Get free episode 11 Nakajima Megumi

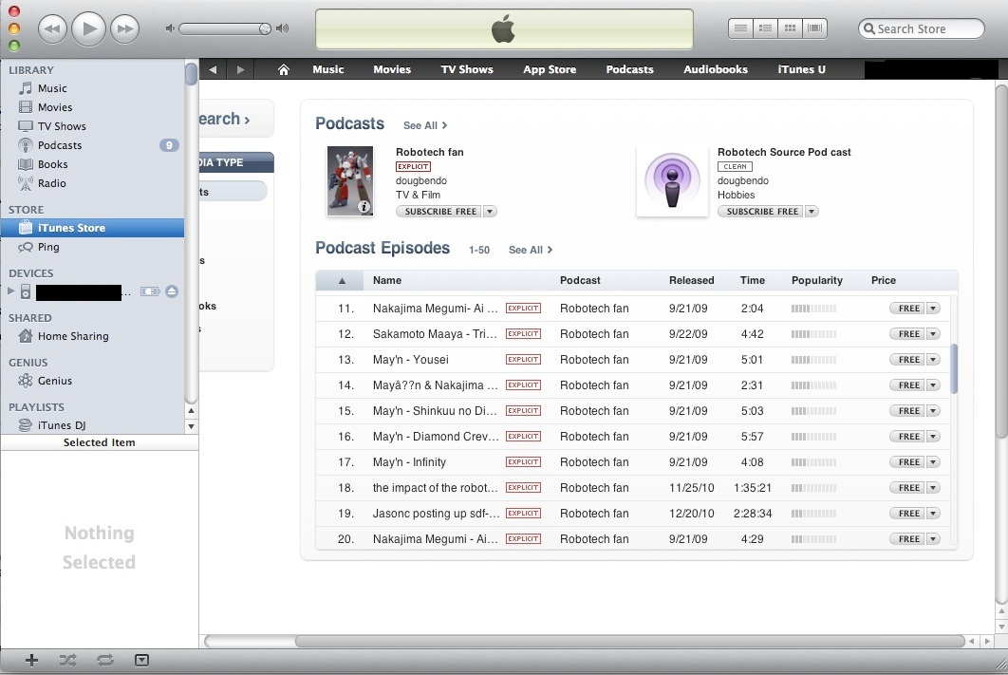[x=907, y=309]
